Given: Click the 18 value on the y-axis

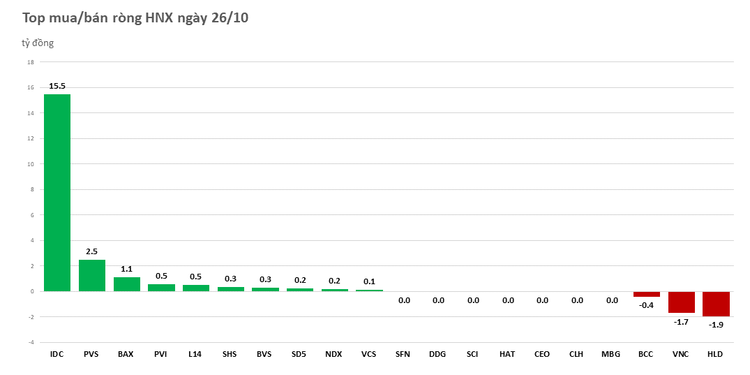Looking at the screenshot, I should 30,62.
